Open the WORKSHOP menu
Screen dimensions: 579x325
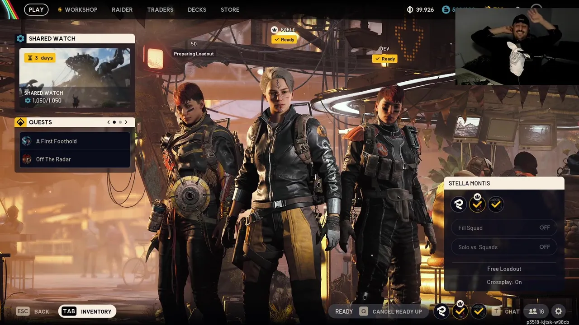[x=77, y=9]
